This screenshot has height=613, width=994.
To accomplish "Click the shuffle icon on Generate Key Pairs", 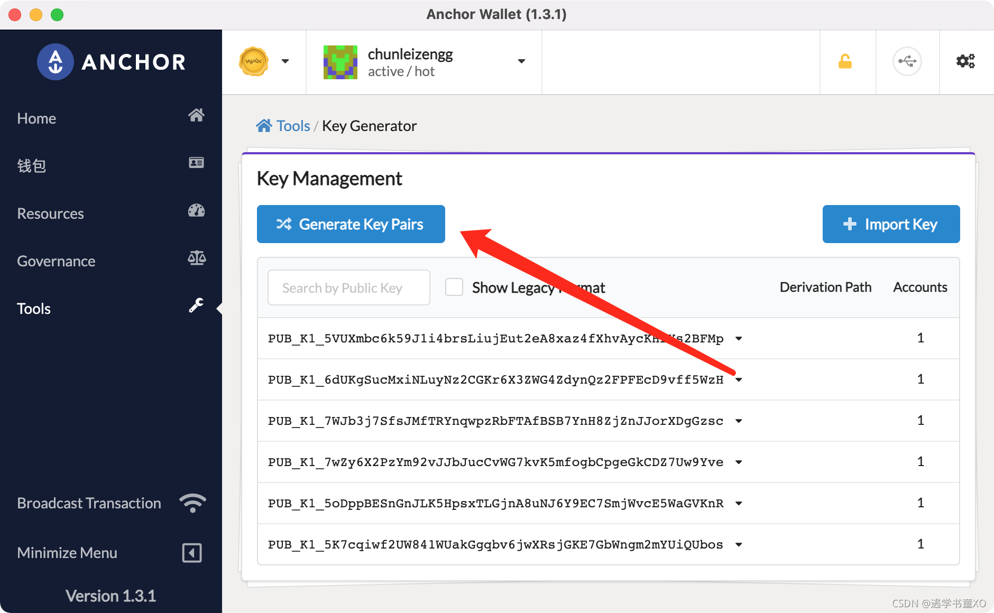I will (284, 224).
